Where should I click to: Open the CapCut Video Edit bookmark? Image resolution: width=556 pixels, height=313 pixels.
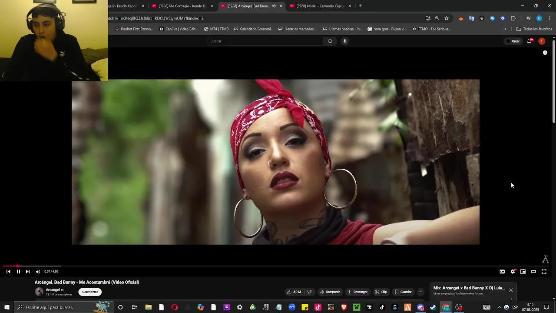tap(179, 29)
